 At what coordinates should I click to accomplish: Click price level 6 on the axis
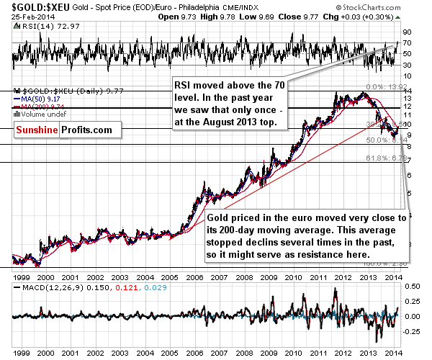pos(410,176)
